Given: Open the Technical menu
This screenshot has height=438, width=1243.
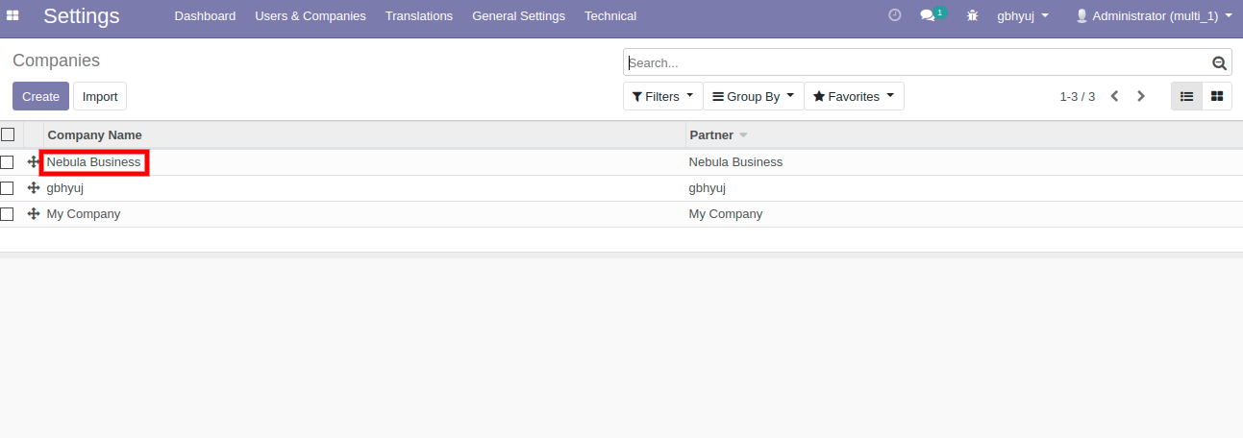Looking at the screenshot, I should click(609, 16).
